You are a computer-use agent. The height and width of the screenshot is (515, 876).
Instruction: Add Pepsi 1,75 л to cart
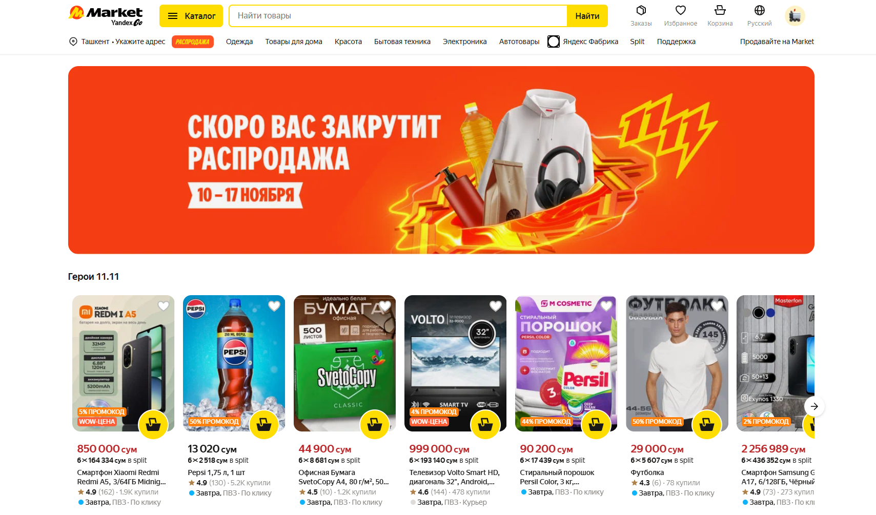coord(264,424)
